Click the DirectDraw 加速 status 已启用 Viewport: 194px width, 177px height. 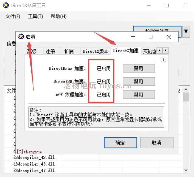pos(104,68)
